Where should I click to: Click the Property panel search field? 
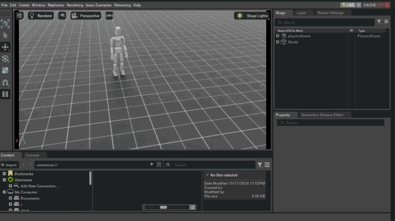331,123
